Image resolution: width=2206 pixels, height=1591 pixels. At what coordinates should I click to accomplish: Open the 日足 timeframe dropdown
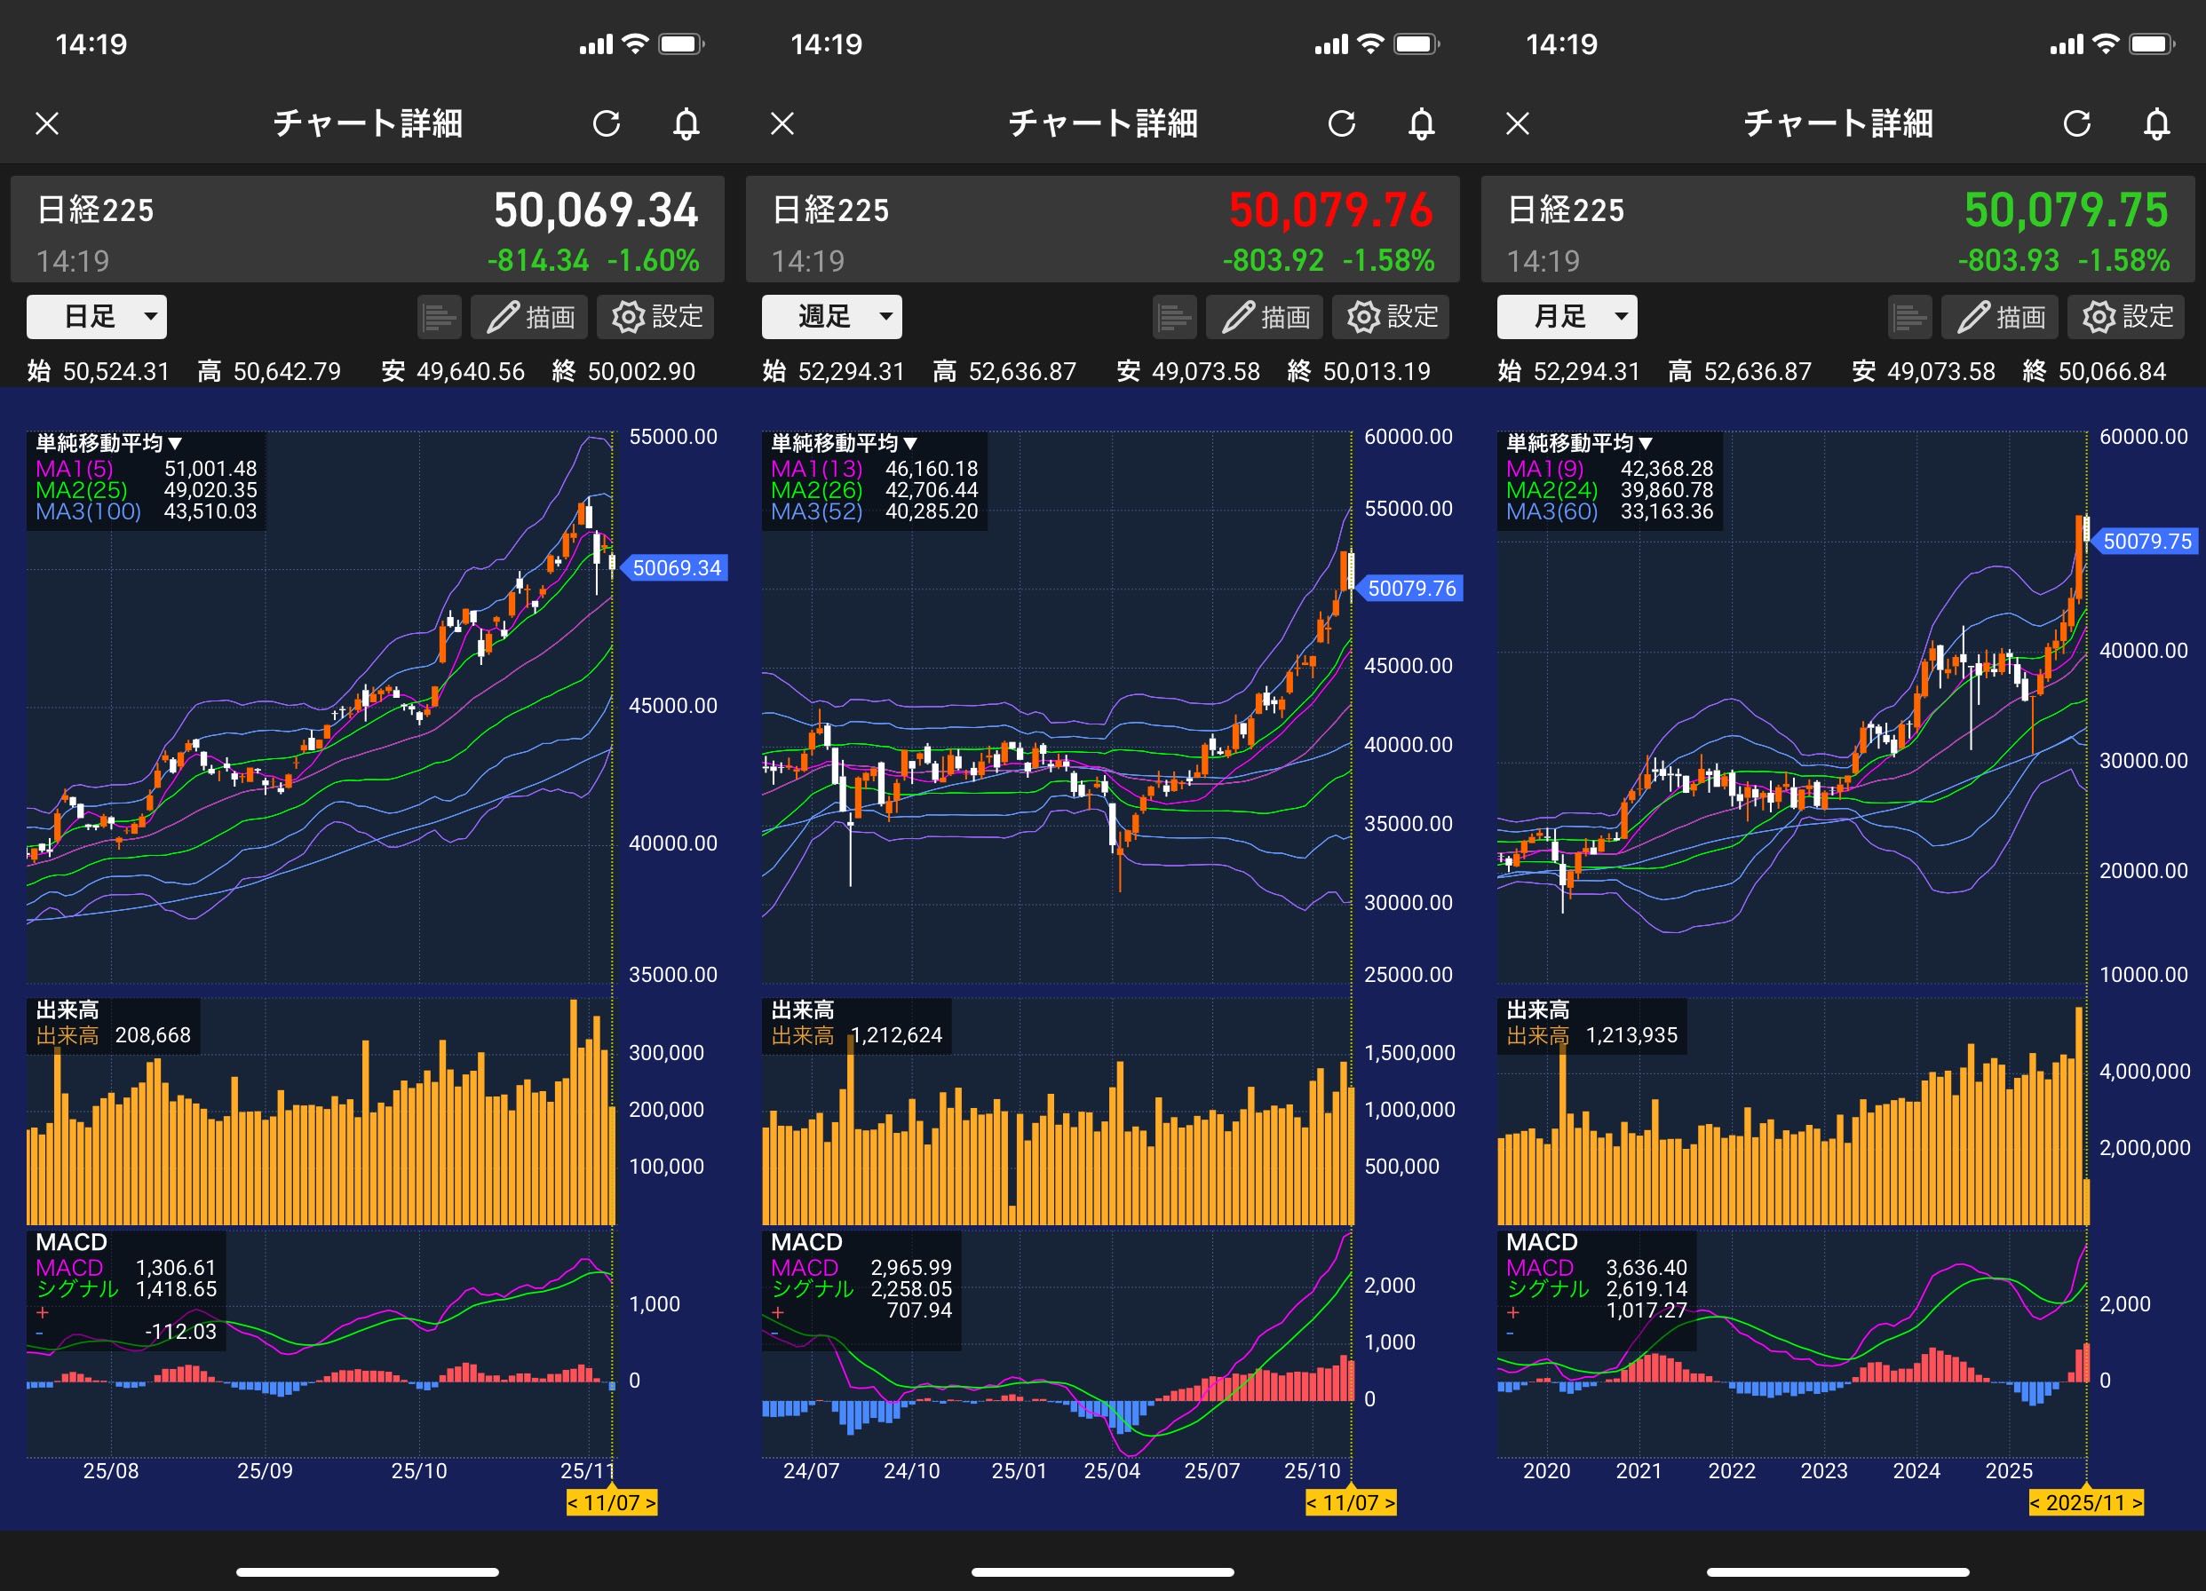click(x=96, y=317)
